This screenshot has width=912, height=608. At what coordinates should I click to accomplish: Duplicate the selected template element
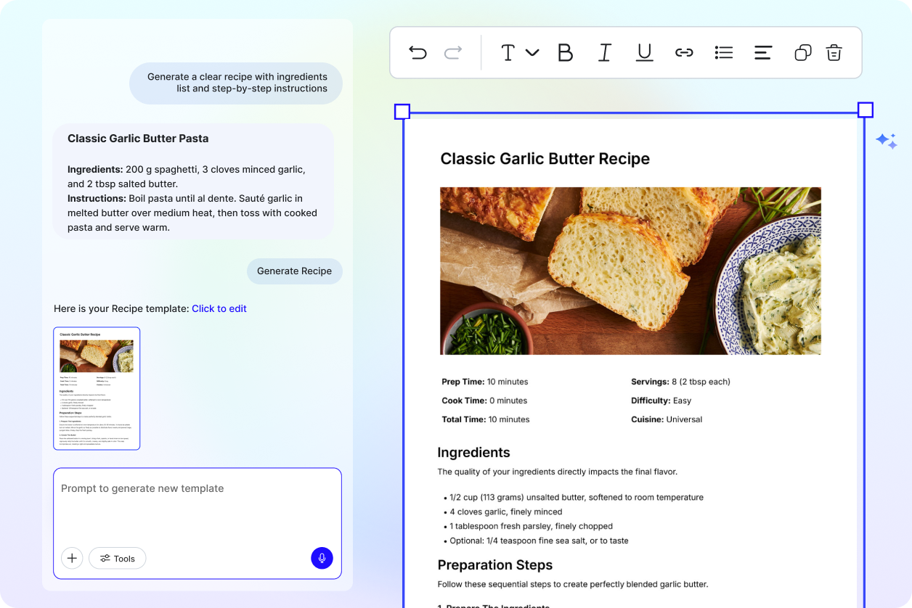point(802,52)
